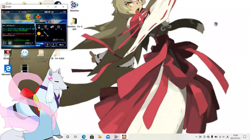Select the sword item in loot panel

point(46,34)
